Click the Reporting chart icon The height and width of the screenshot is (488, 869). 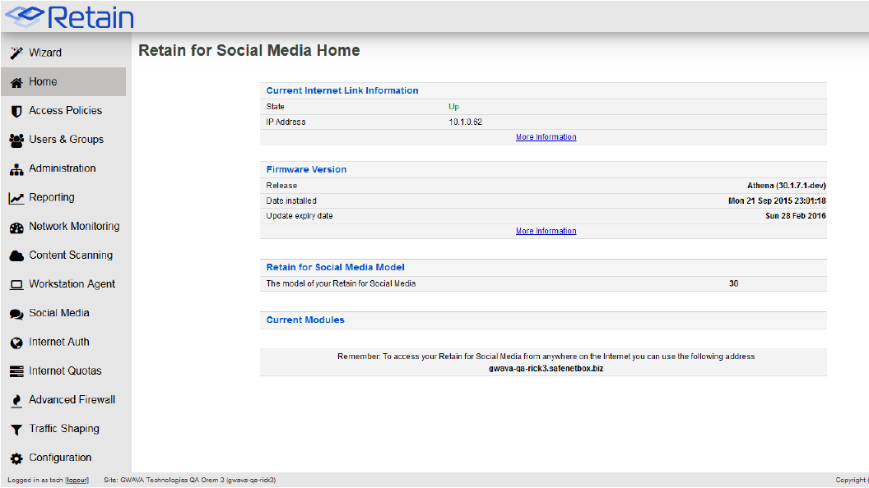[x=16, y=198]
